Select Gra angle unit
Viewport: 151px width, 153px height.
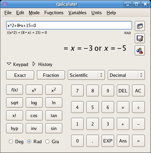(x=52, y=141)
